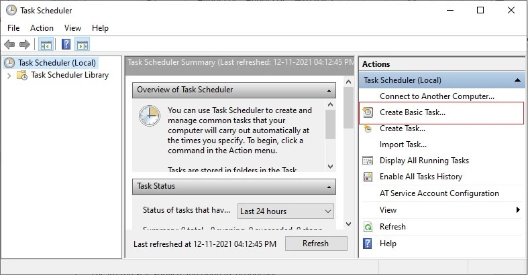Maximize the Task Scheduler window

[480, 10]
